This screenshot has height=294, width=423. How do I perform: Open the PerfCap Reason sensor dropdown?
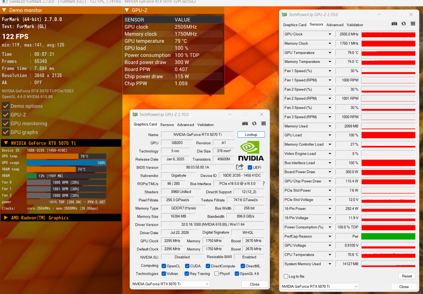click(330, 236)
